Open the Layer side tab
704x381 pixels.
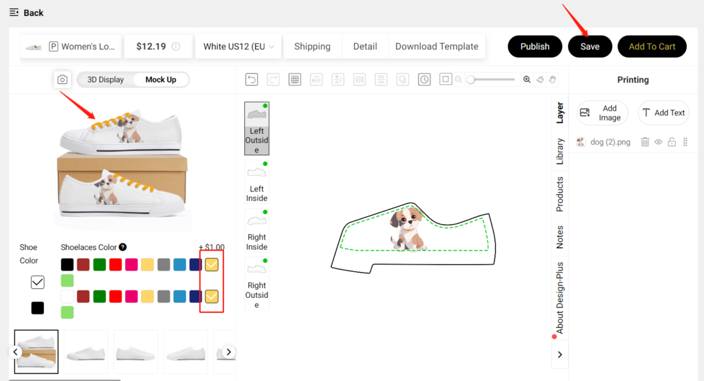[x=560, y=112]
